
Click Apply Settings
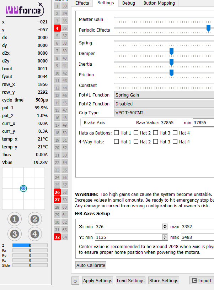tap(97, 281)
